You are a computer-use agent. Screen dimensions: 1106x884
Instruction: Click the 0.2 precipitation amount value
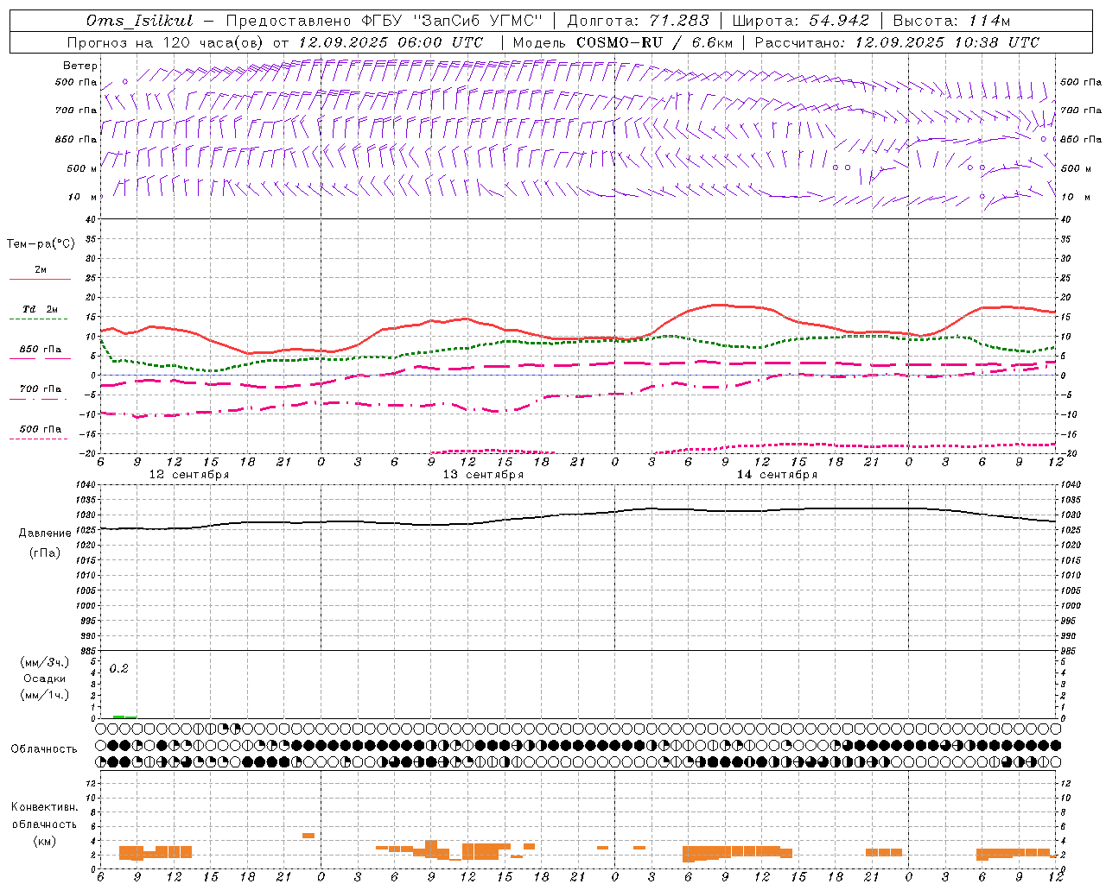click(x=118, y=669)
